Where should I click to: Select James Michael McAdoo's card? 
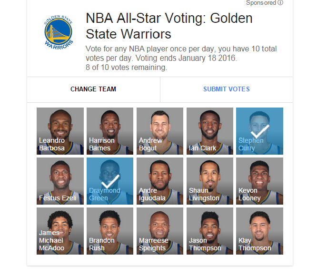pos(60,231)
